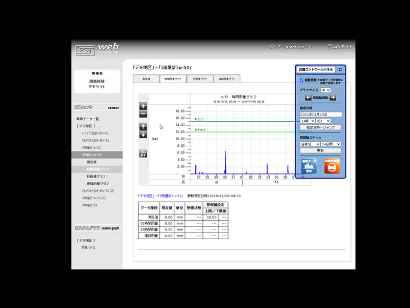Open the time span dropdown showing 14日間
Viewport: 410px width, 308px height.
(331, 144)
